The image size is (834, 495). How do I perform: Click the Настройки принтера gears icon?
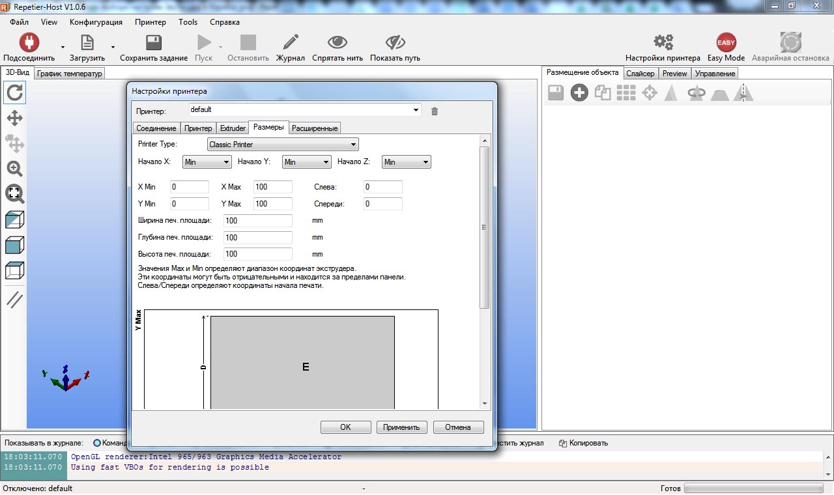click(x=663, y=42)
